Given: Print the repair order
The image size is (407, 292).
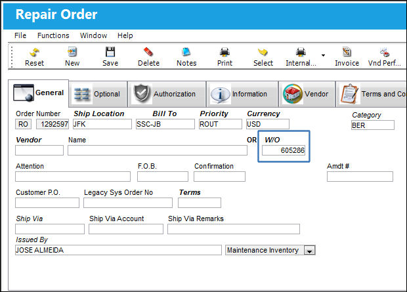Looking at the screenshot, I should [225, 57].
